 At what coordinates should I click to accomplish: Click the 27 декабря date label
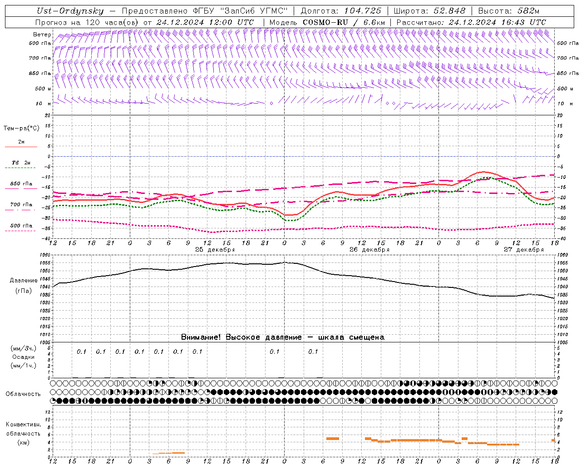[x=524, y=250]
